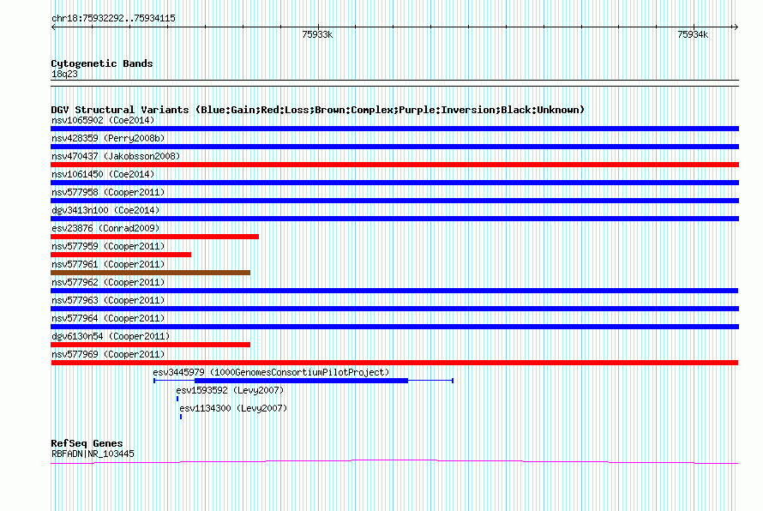The image size is (763, 511).
Task: Click the nsv577958 (Cooper2011) label
Action: coord(108,192)
